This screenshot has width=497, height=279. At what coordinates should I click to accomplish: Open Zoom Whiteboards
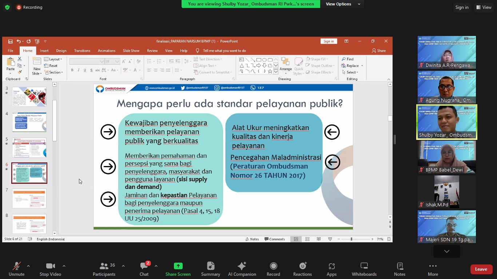point(364,269)
